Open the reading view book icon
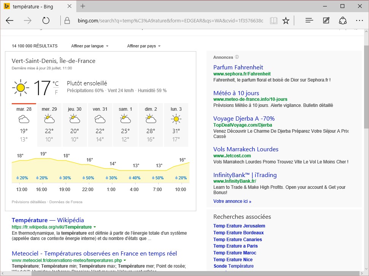 (x=273, y=20)
